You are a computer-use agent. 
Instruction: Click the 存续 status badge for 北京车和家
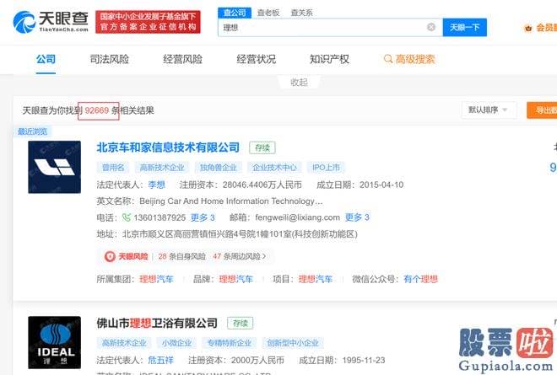(262, 147)
